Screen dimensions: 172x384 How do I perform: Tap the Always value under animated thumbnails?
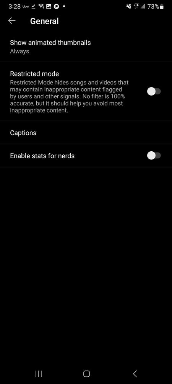(x=19, y=51)
